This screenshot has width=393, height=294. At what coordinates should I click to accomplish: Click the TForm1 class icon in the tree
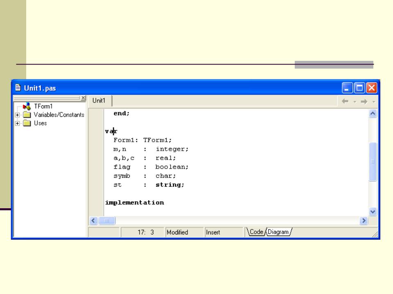27,106
